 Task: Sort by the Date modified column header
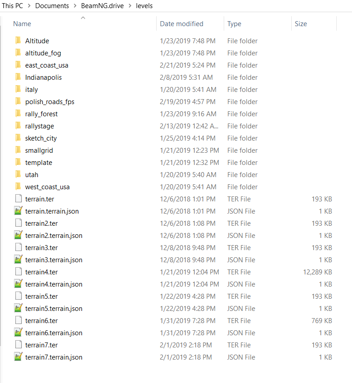click(x=181, y=24)
